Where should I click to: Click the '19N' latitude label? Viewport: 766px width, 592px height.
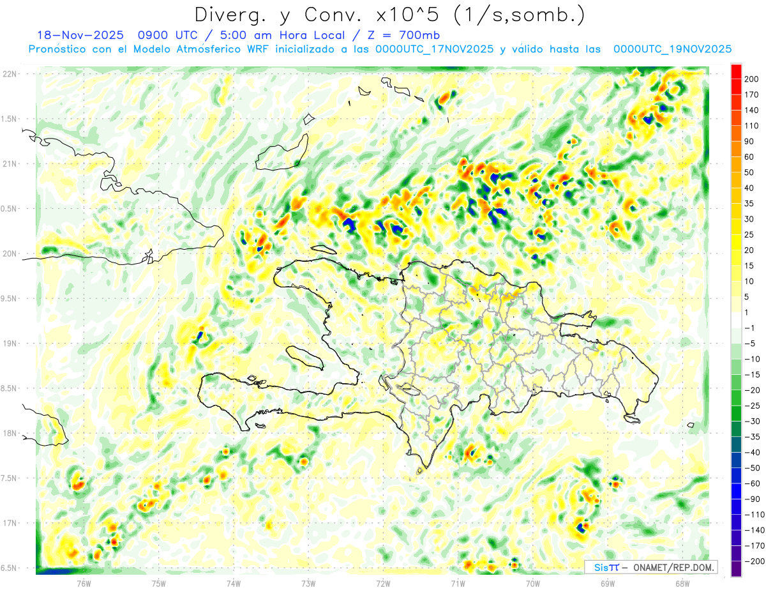point(10,344)
